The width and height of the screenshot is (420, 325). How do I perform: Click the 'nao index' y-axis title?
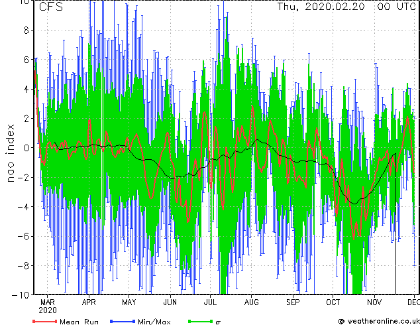pyautogui.click(x=10, y=153)
